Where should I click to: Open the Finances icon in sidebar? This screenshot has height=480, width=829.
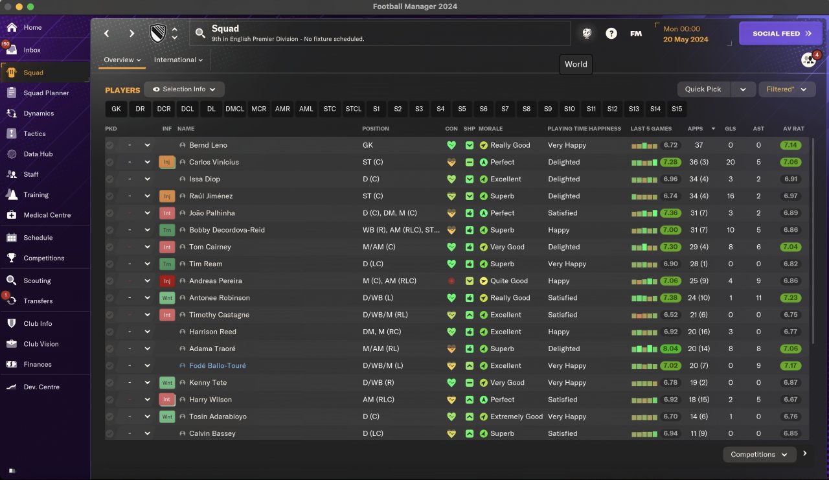click(12, 365)
